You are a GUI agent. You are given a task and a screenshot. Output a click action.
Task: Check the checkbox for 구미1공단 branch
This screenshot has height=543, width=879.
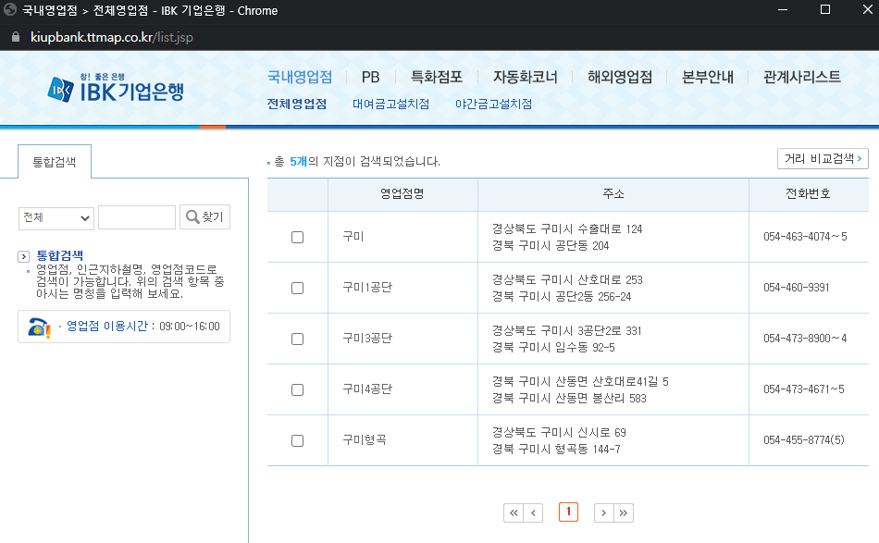(297, 288)
